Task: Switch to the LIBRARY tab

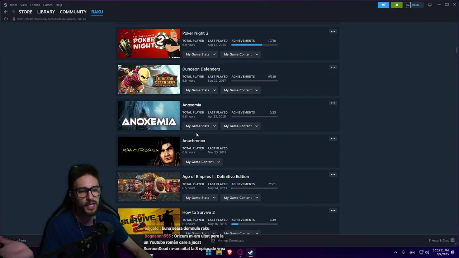Action: click(x=46, y=12)
